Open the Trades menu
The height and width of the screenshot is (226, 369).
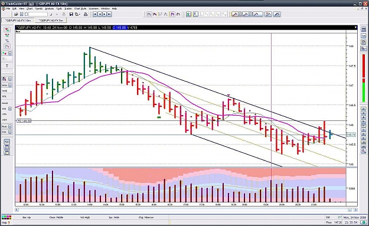point(68,8)
